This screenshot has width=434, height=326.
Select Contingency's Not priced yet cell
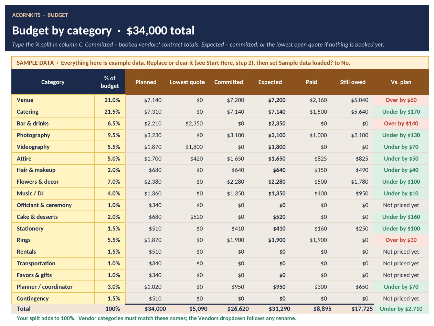(x=401, y=298)
